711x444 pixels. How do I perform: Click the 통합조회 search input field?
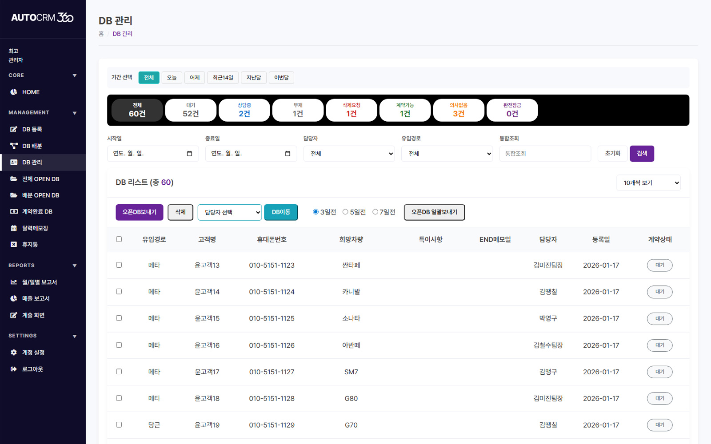click(545, 154)
